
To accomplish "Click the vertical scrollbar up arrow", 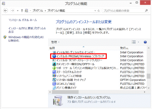I will (149, 48).
